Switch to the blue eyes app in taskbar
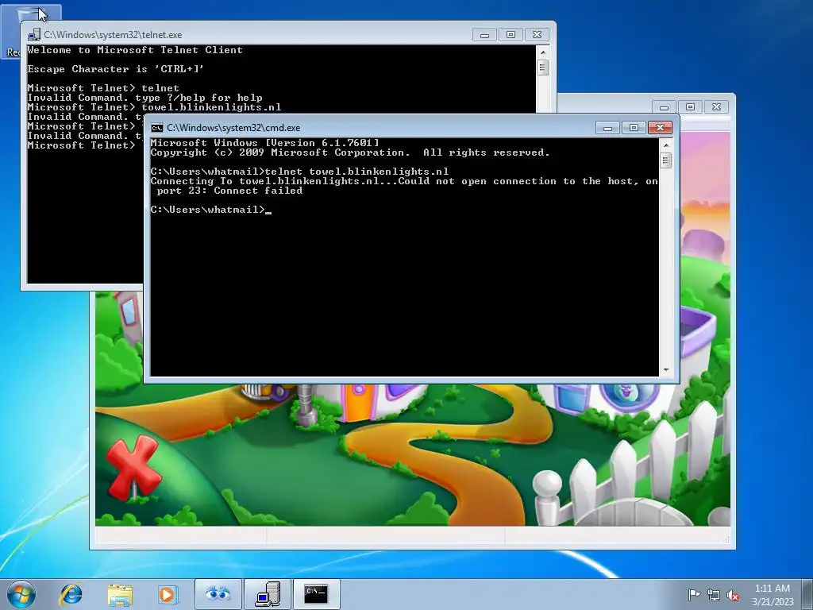 218,594
